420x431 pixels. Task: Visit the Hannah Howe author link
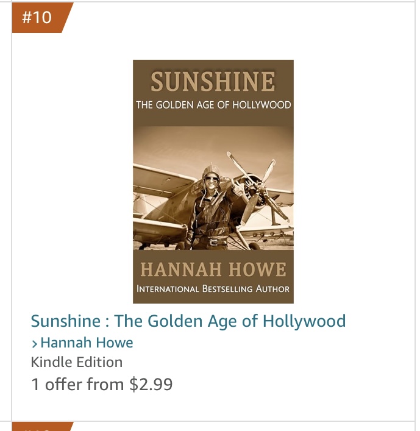pyautogui.click(x=87, y=343)
